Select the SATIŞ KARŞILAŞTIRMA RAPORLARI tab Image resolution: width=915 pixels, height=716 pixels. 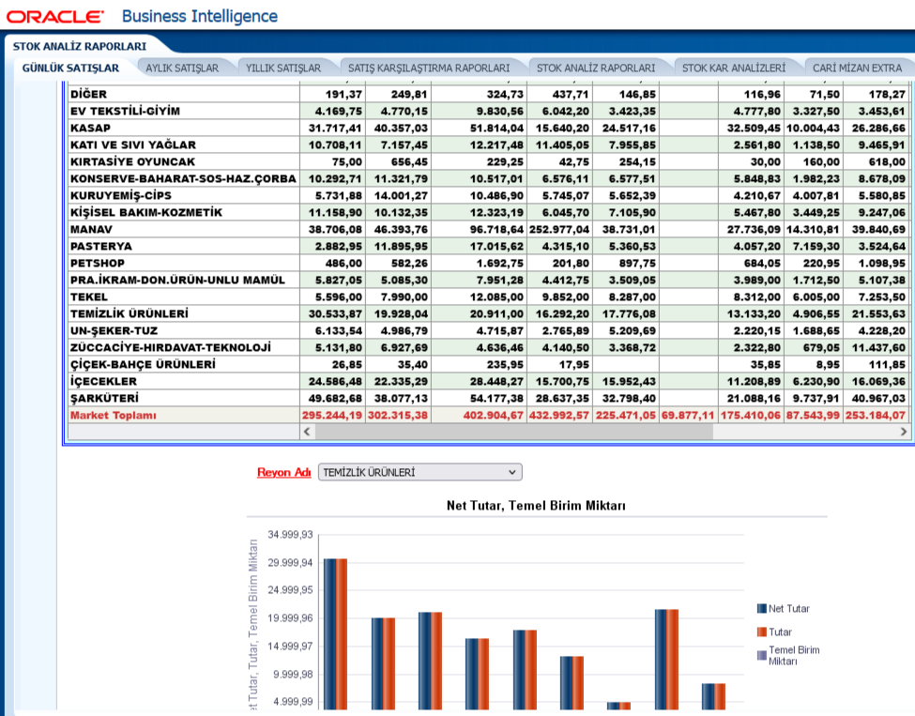[x=429, y=69]
